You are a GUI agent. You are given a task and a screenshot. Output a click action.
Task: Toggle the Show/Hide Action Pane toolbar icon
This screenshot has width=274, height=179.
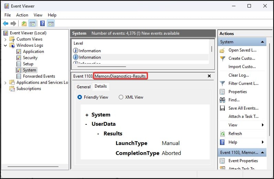coord(51,23)
